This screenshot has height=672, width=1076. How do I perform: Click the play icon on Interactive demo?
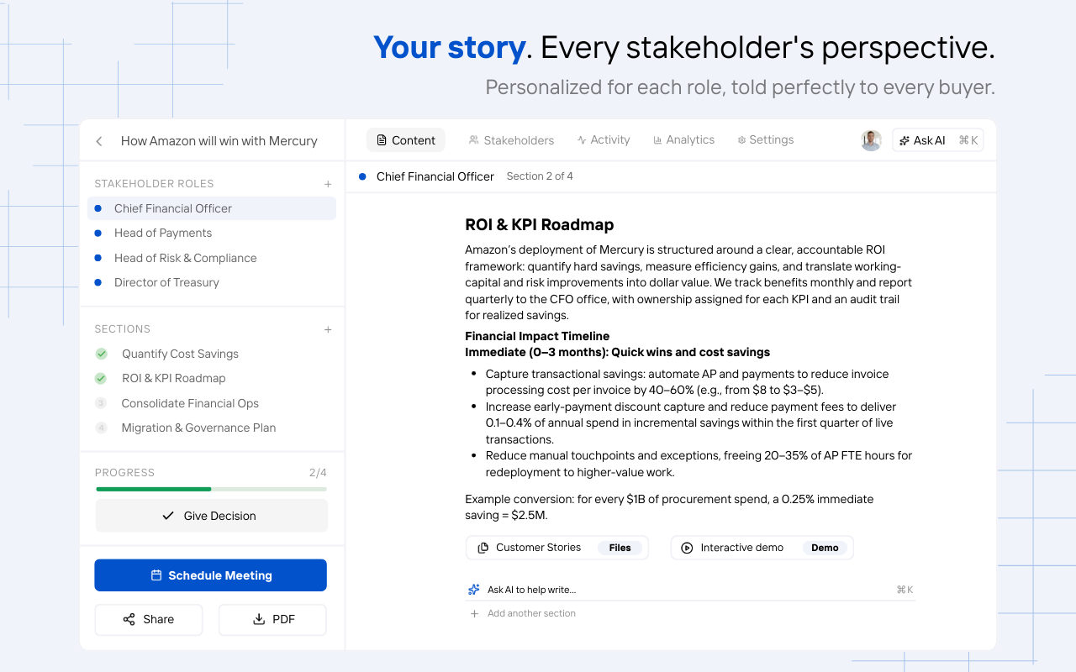[x=687, y=548]
